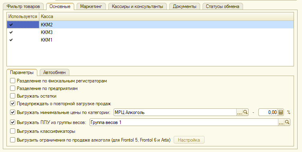This screenshot has width=302, height=152.
Task: Click ellipsis select button for МРЦ Алкоголь
Action: coord(239,112)
